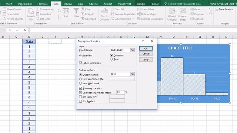
Task: Open the Power Pivot tab
Action: [x=124, y=4]
